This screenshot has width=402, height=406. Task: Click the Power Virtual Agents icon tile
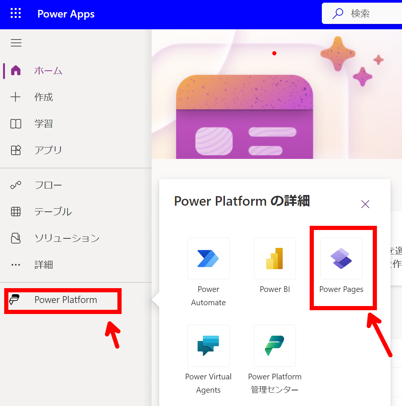point(208,346)
